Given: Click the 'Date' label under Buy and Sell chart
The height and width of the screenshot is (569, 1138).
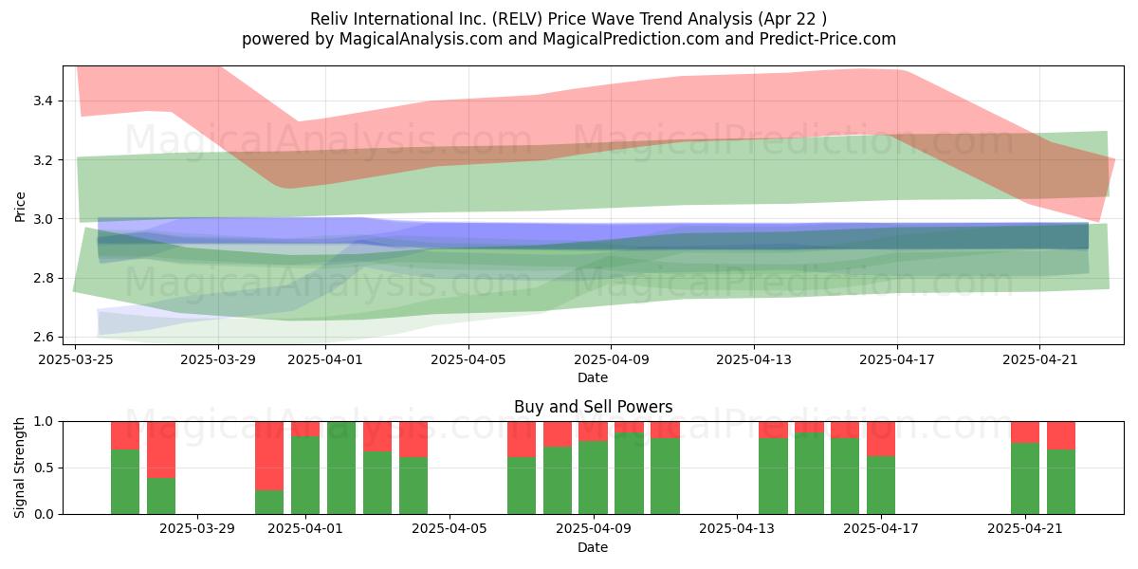Looking at the screenshot, I should [x=593, y=547].
